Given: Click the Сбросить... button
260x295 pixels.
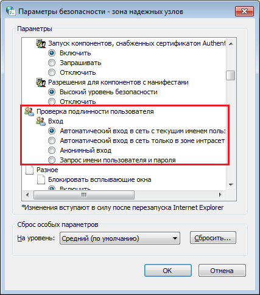Looking at the screenshot, I should (213, 238).
